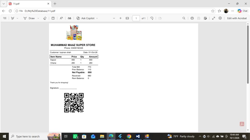This screenshot has width=250, height=140.
Task: Click Type here to search box
Action: coord(35,136)
